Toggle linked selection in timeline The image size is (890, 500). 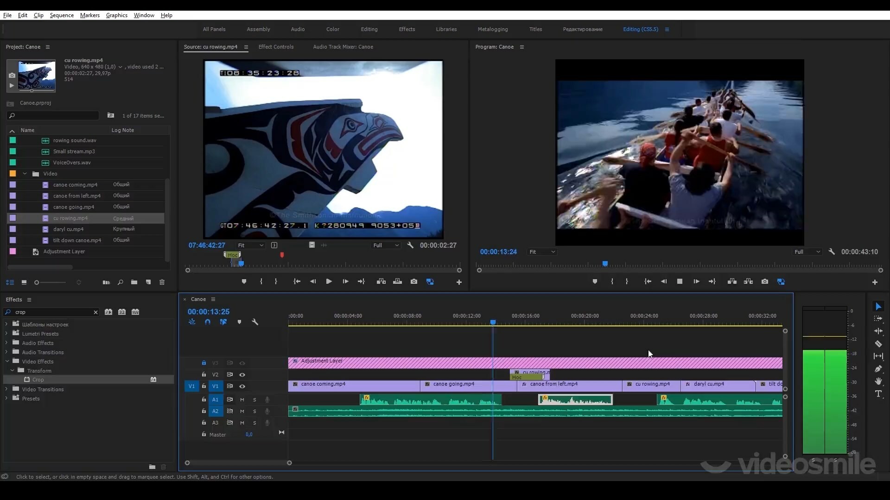point(223,322)
